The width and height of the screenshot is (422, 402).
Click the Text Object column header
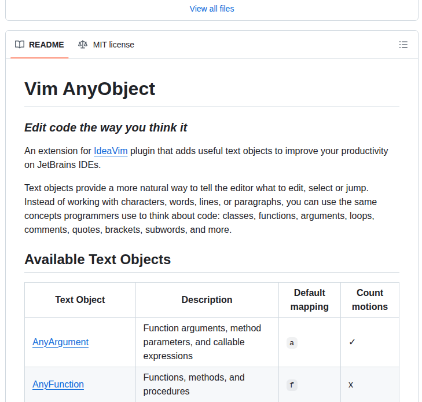80,299
